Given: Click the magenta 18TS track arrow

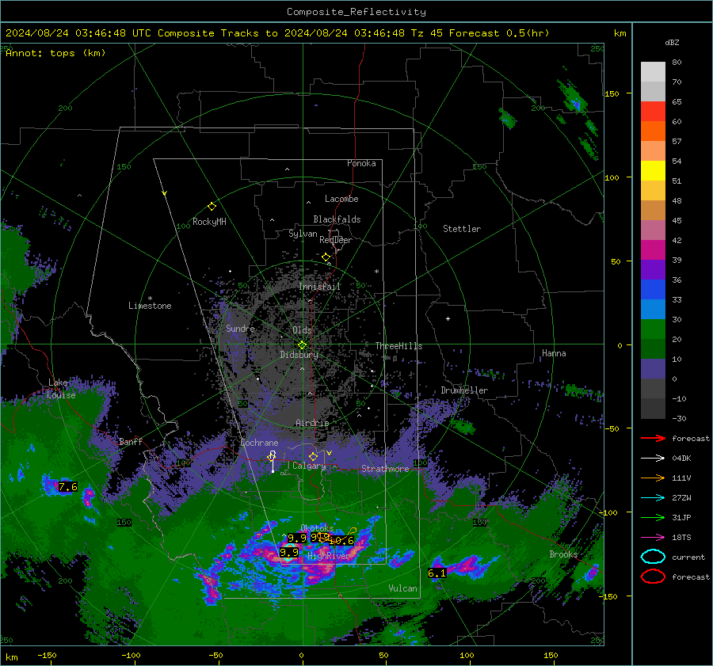Looking at the screenshot, I should pyautogui.click(x=653, y=537).
